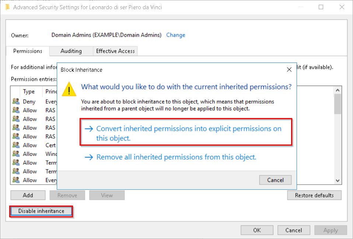The height and width of the screenshot is (239, 353).
Task: Select the Permissions tab
Action: [28, 51]
